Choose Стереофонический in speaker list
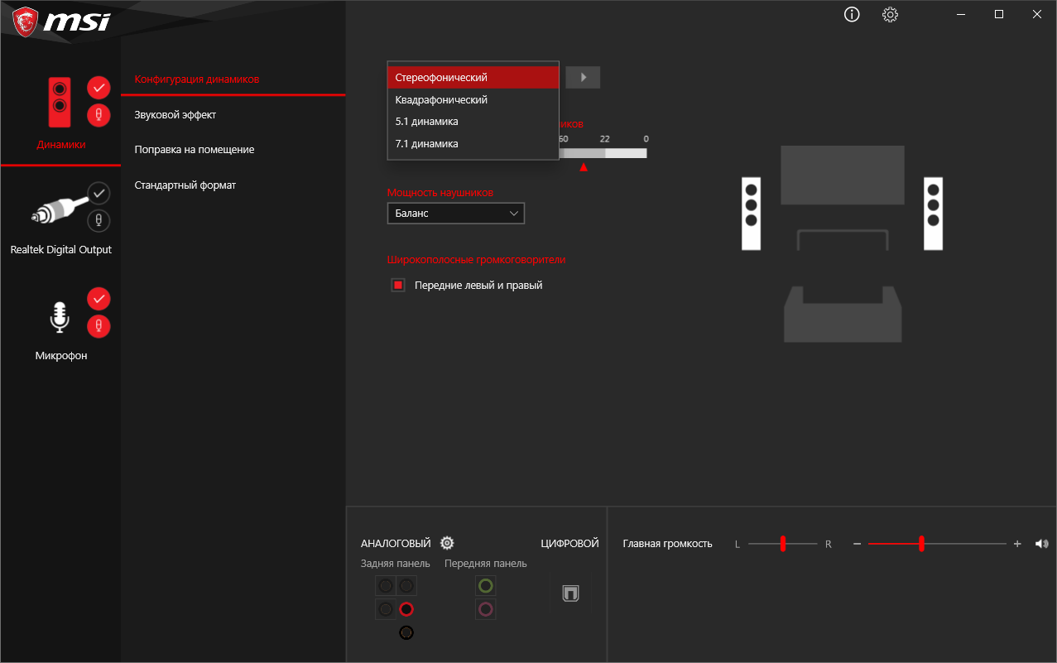Image resolution: width=1057 pixels, height=663 pixels. point(473,77)
